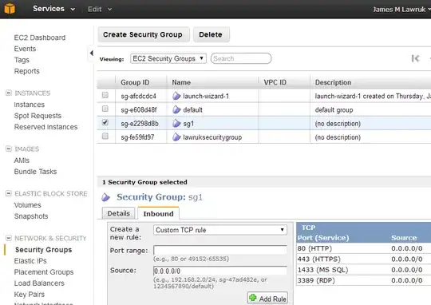
Task: Click the Source field containing 0.0.0.0/0
Action: pyautogui.click(x=220, y=271)
